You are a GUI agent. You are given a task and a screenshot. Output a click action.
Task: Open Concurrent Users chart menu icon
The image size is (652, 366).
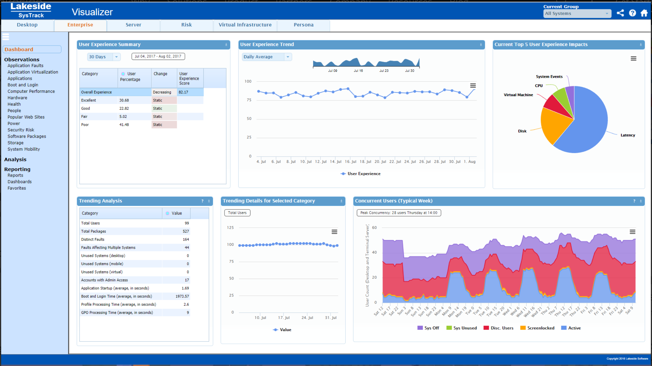point(632,232)
